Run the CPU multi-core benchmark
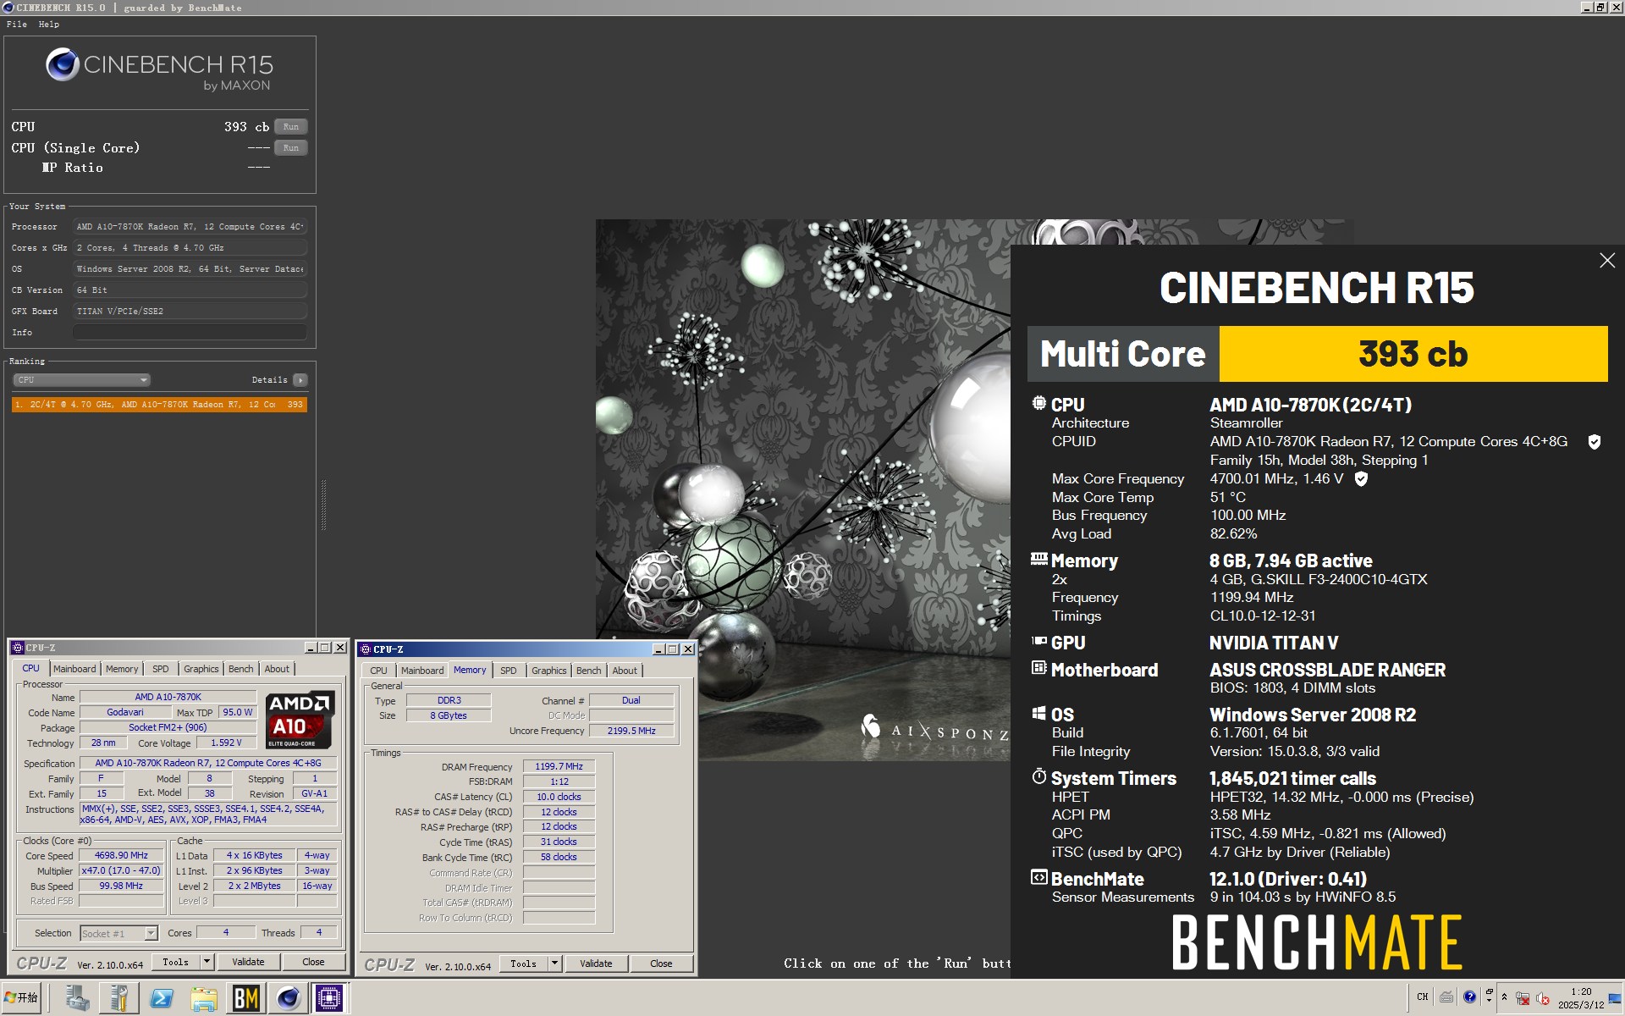Image resolution: width=1625 pixels, height=1016 pixels. pos(291,127)
